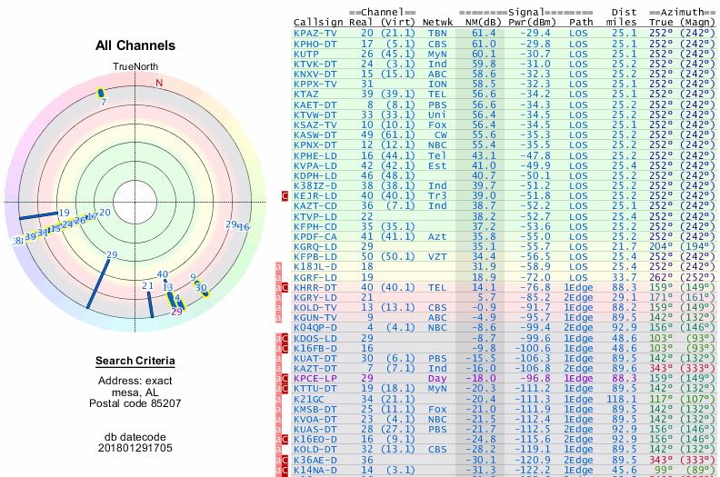
Task: Select the channel 30 marker on radar plot
Action: [202, 289]
